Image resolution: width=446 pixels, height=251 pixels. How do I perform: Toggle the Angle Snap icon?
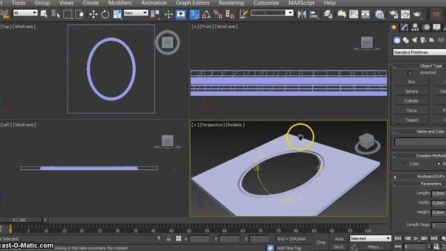coord(206,14)
